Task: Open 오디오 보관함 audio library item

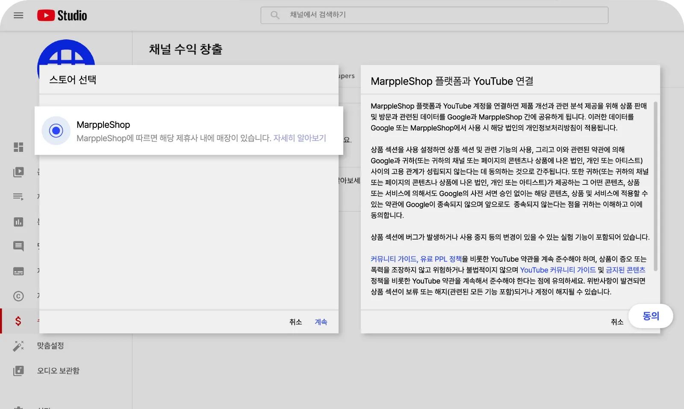Action: coord(58,370)
